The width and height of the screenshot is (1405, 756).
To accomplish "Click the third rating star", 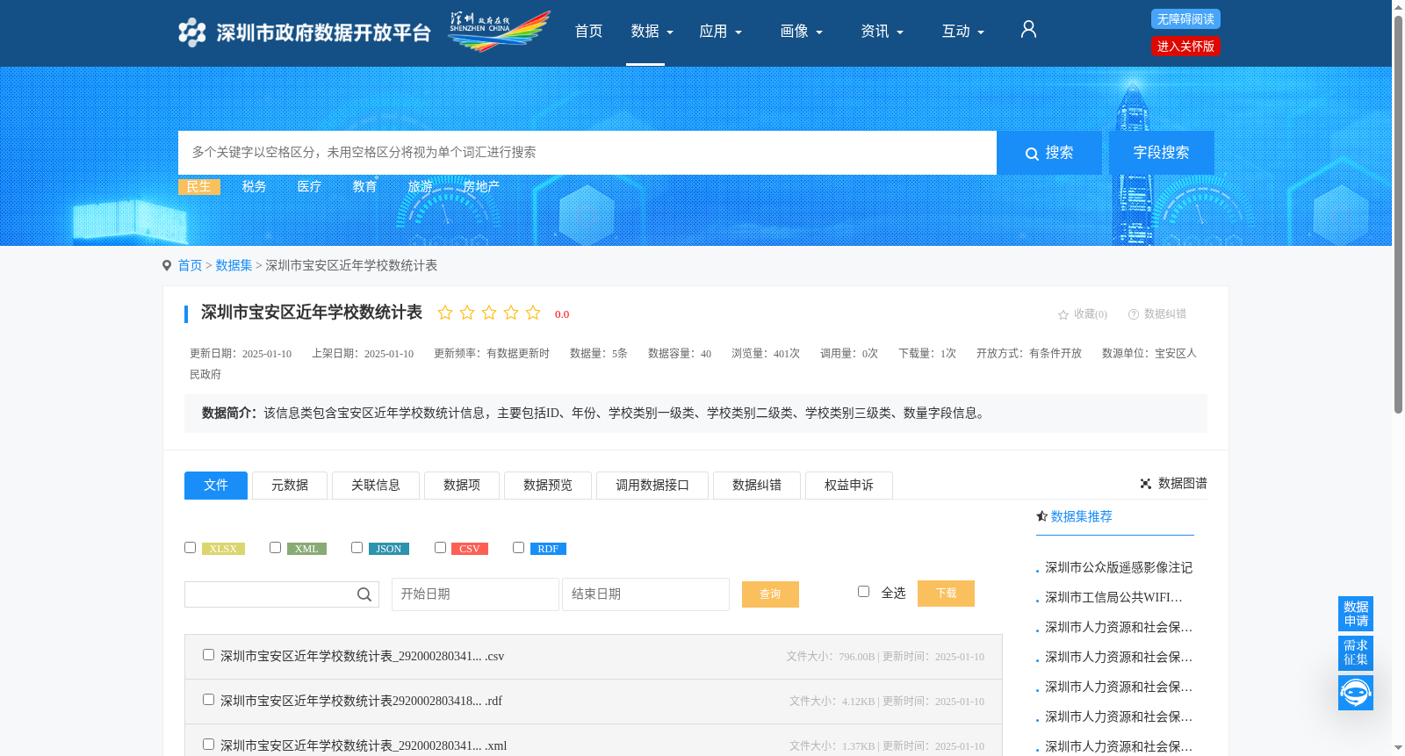I will coord(489,313).
